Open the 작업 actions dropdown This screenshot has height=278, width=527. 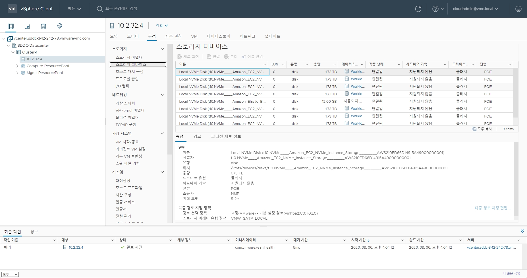click(162, 26)
